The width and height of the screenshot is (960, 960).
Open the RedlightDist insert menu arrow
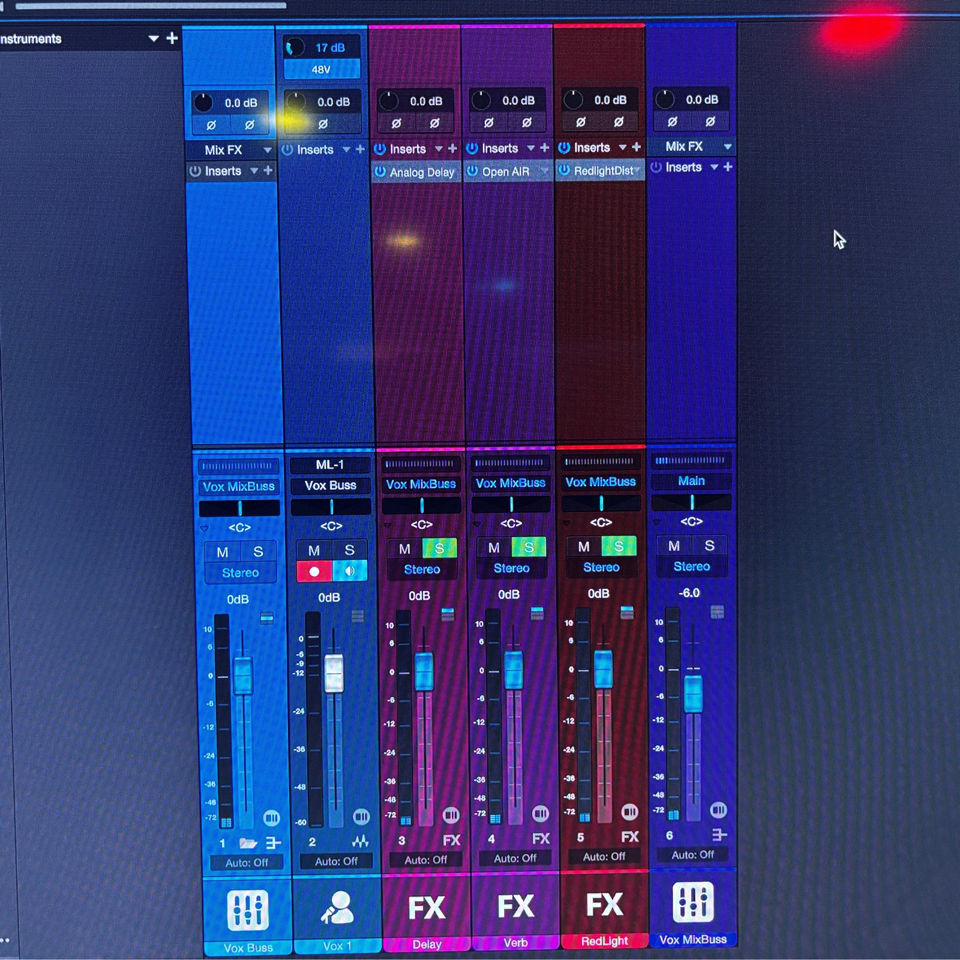pos(637,170)
